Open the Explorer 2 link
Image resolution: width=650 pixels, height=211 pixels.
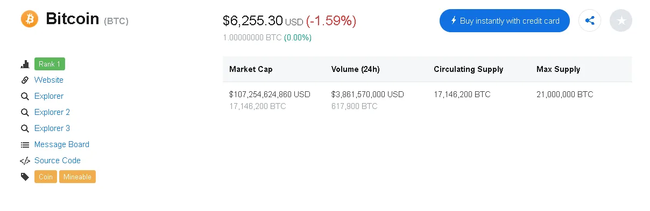(x=52, y=112)
